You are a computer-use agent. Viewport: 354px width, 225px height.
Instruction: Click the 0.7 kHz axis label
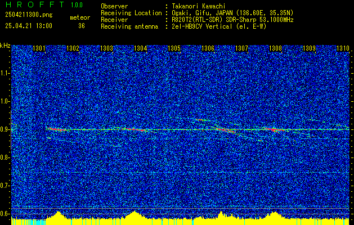point(5,186)
